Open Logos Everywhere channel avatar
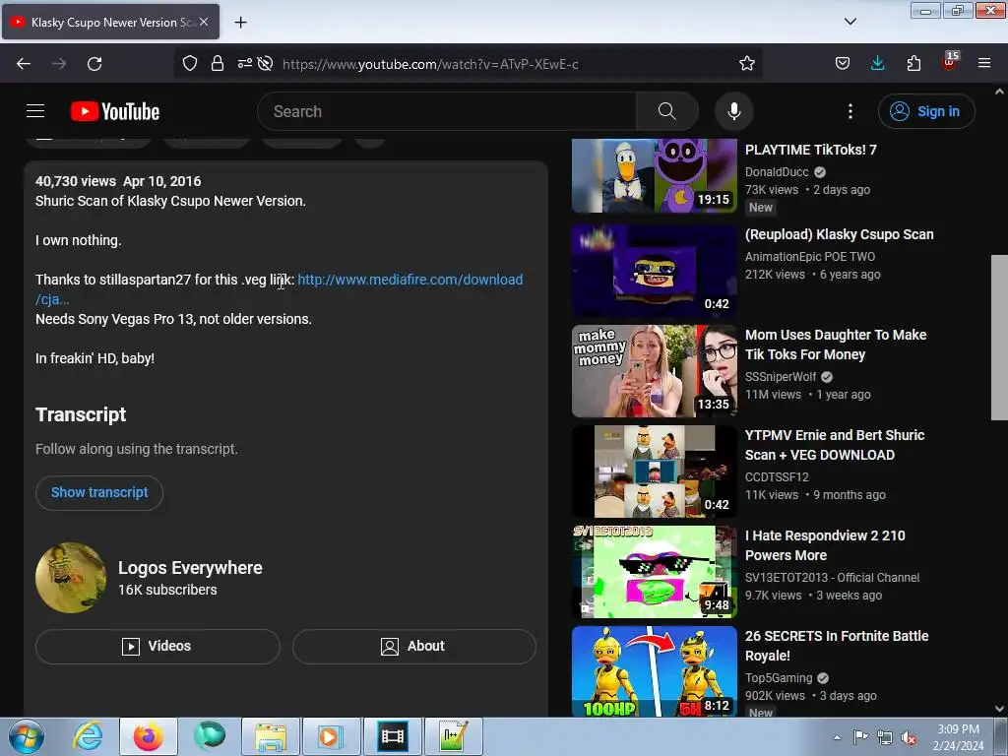The width and height of the screenshot is (1008, 756). [71, 577]
